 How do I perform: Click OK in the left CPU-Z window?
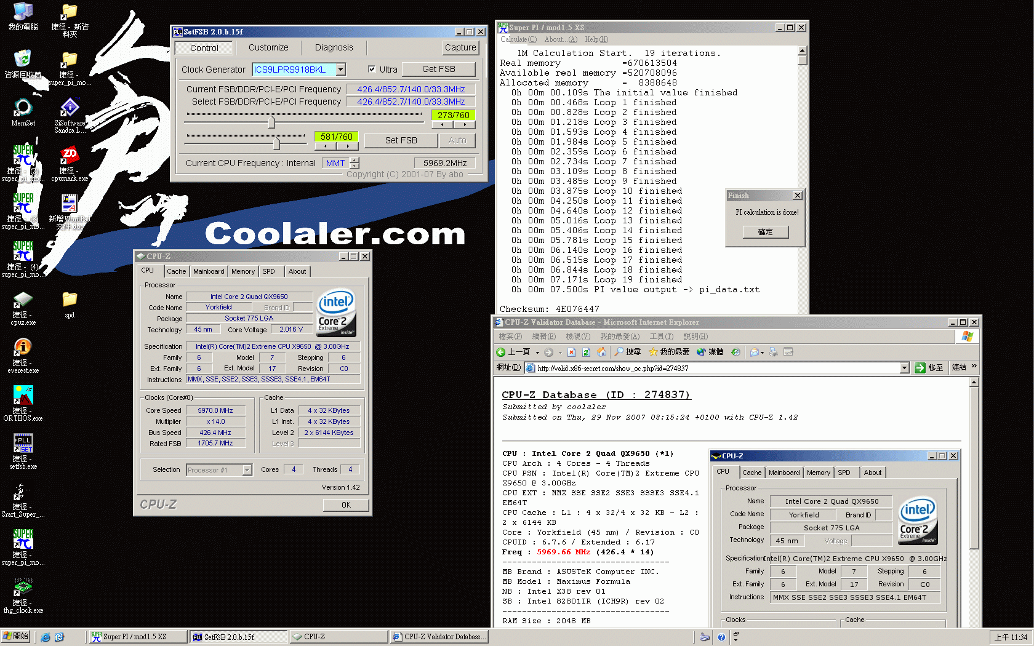pos(346,504)
